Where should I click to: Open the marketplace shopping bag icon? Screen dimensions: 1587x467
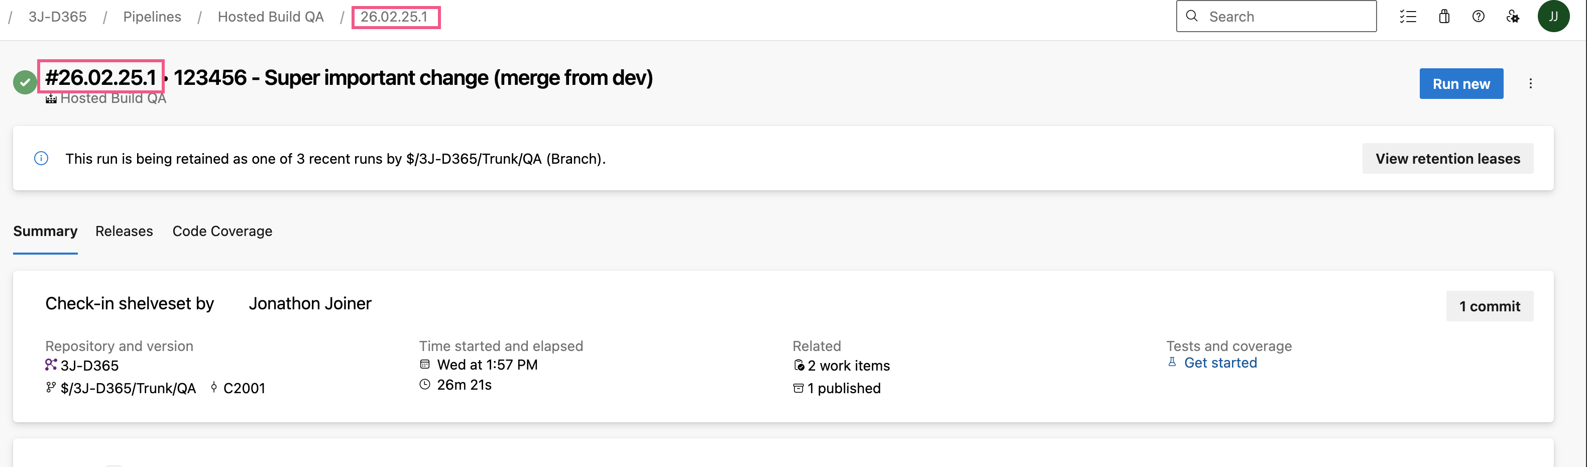(x=1444, y=17)
